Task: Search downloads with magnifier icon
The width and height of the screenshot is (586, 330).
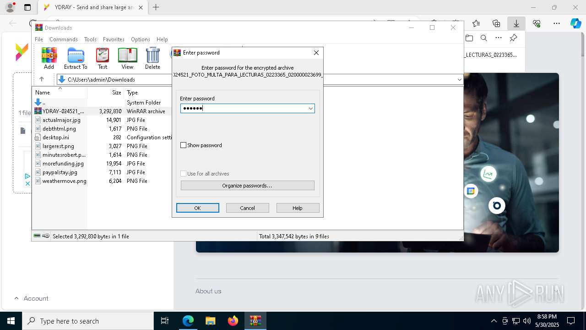Action: click(x=484, y=38)
